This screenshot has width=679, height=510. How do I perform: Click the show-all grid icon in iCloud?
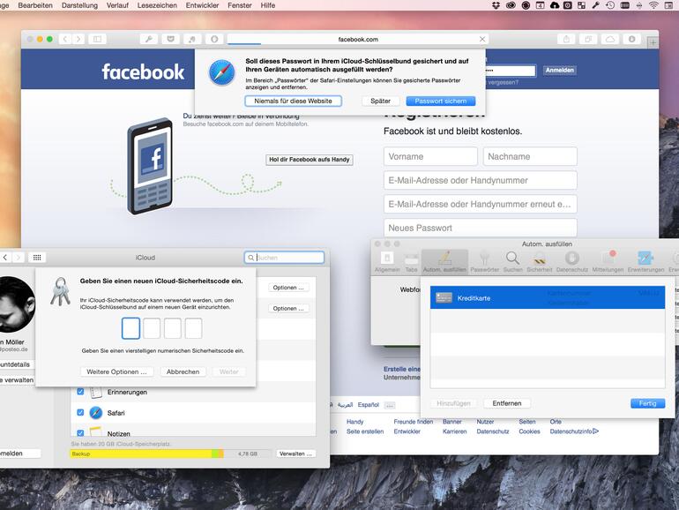coord(37,258)
